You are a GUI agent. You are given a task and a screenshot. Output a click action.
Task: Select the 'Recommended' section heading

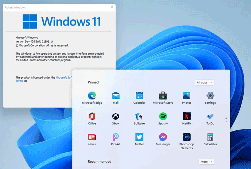point(99,161)
